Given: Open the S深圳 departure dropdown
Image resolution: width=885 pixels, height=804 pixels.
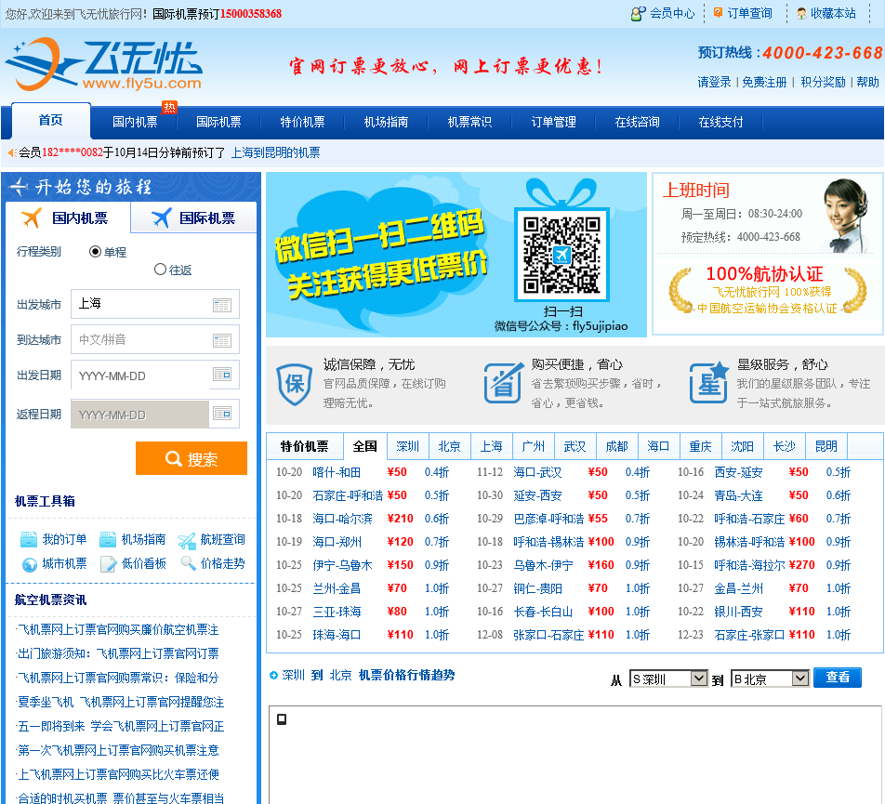Looking at the screenshot, I should [x=668, y=679].
